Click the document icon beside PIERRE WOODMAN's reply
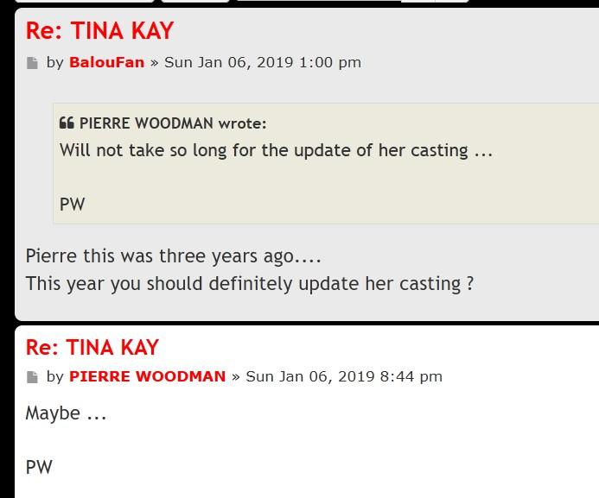 pos(33,377)
